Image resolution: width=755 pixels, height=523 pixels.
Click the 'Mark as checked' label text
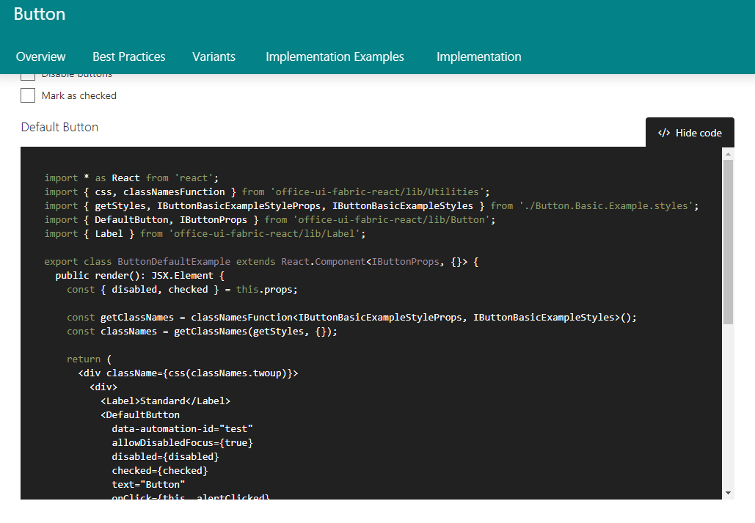point(79,95)
